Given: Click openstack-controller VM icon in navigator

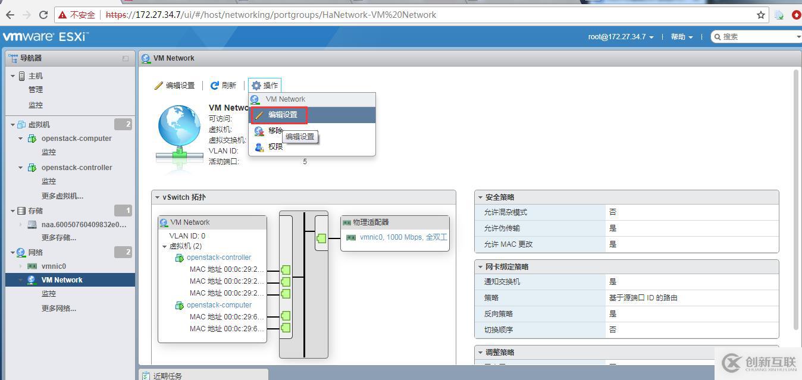Looking at the screenshot, I should click(32, 168).
